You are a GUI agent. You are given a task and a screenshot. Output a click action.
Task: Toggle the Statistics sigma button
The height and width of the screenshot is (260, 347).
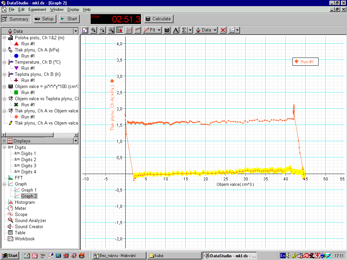[184, 30]
